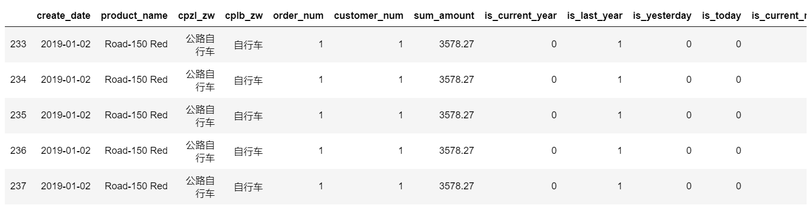Image resolution: width=812 pixels, height=206 pixels.
Task: Click Road-150 Red in row 236
Action: pyautogui.click(x=136, y=151)
